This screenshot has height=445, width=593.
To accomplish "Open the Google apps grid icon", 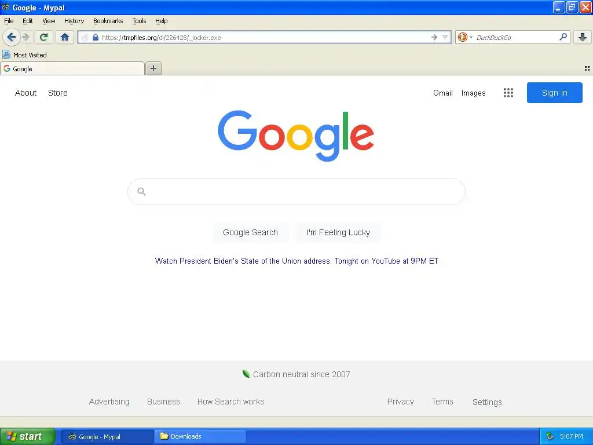I will [x=508, y=93].
